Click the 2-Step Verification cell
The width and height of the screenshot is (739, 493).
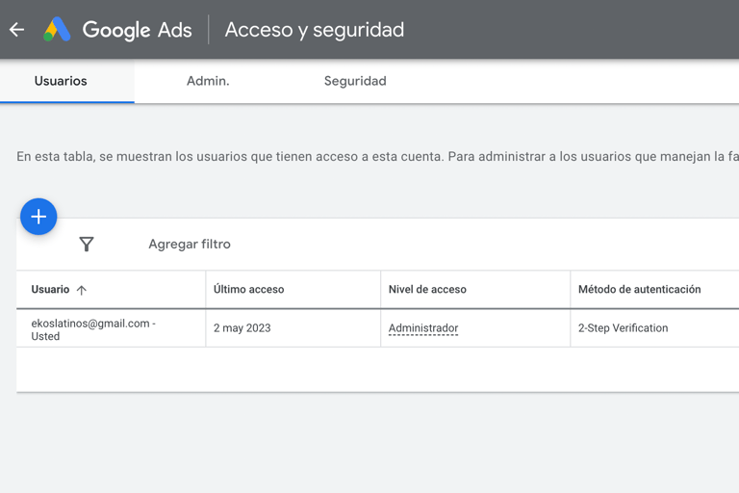[x=623, y=328]
